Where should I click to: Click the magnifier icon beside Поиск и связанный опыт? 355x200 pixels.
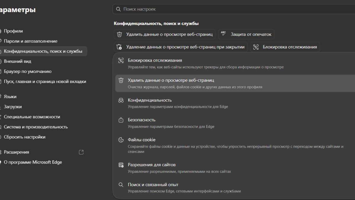(x=121, y=185)
